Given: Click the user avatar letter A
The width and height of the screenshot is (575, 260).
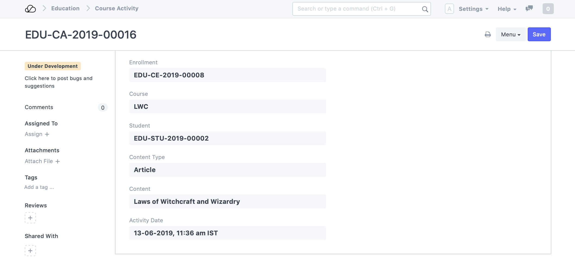Looking at the screenshot, I should [x=449, y=9].
